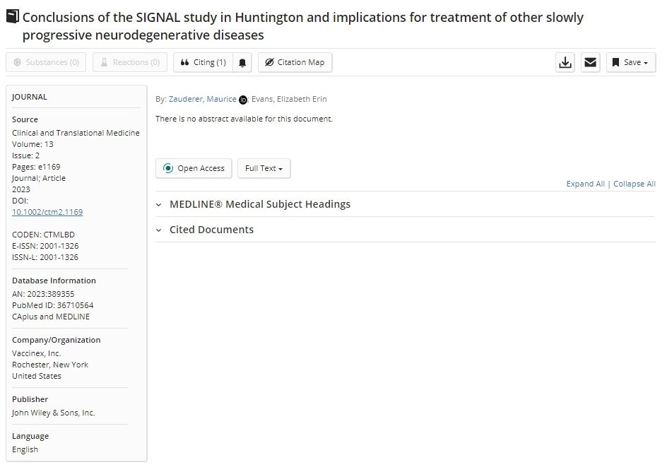Image resolution: width=667 pixels, height=472 pixels.
Task: Click the Reactions (0) button
Action: click(130, 62)
